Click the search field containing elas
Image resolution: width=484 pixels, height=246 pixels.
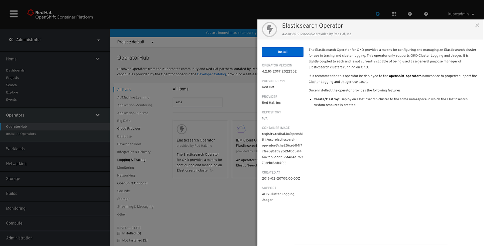197,102
